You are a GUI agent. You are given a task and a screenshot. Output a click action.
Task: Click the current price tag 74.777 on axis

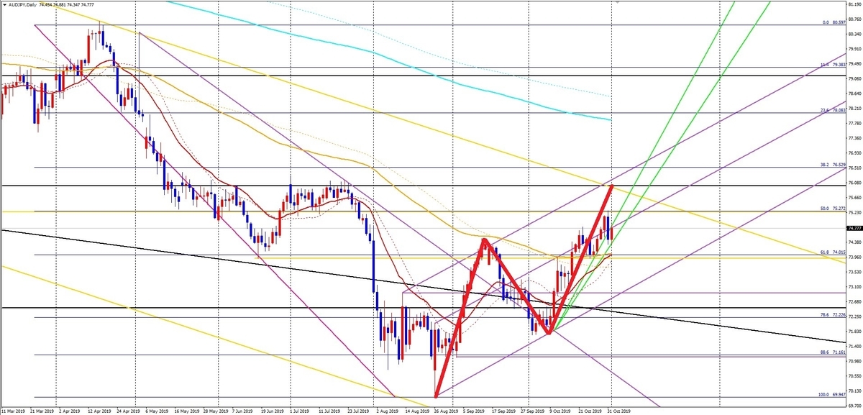pyautogui.click(x=855, y=228)
